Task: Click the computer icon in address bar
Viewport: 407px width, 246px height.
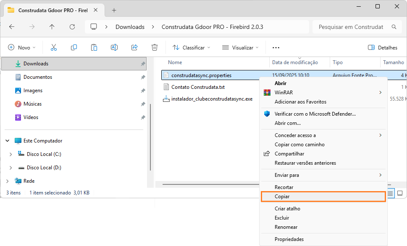Action: pos(94,27)
